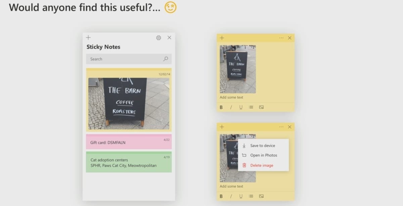
Task: Click the search magnifier icon
Action: pyautogui.click(x=165, y=59)
